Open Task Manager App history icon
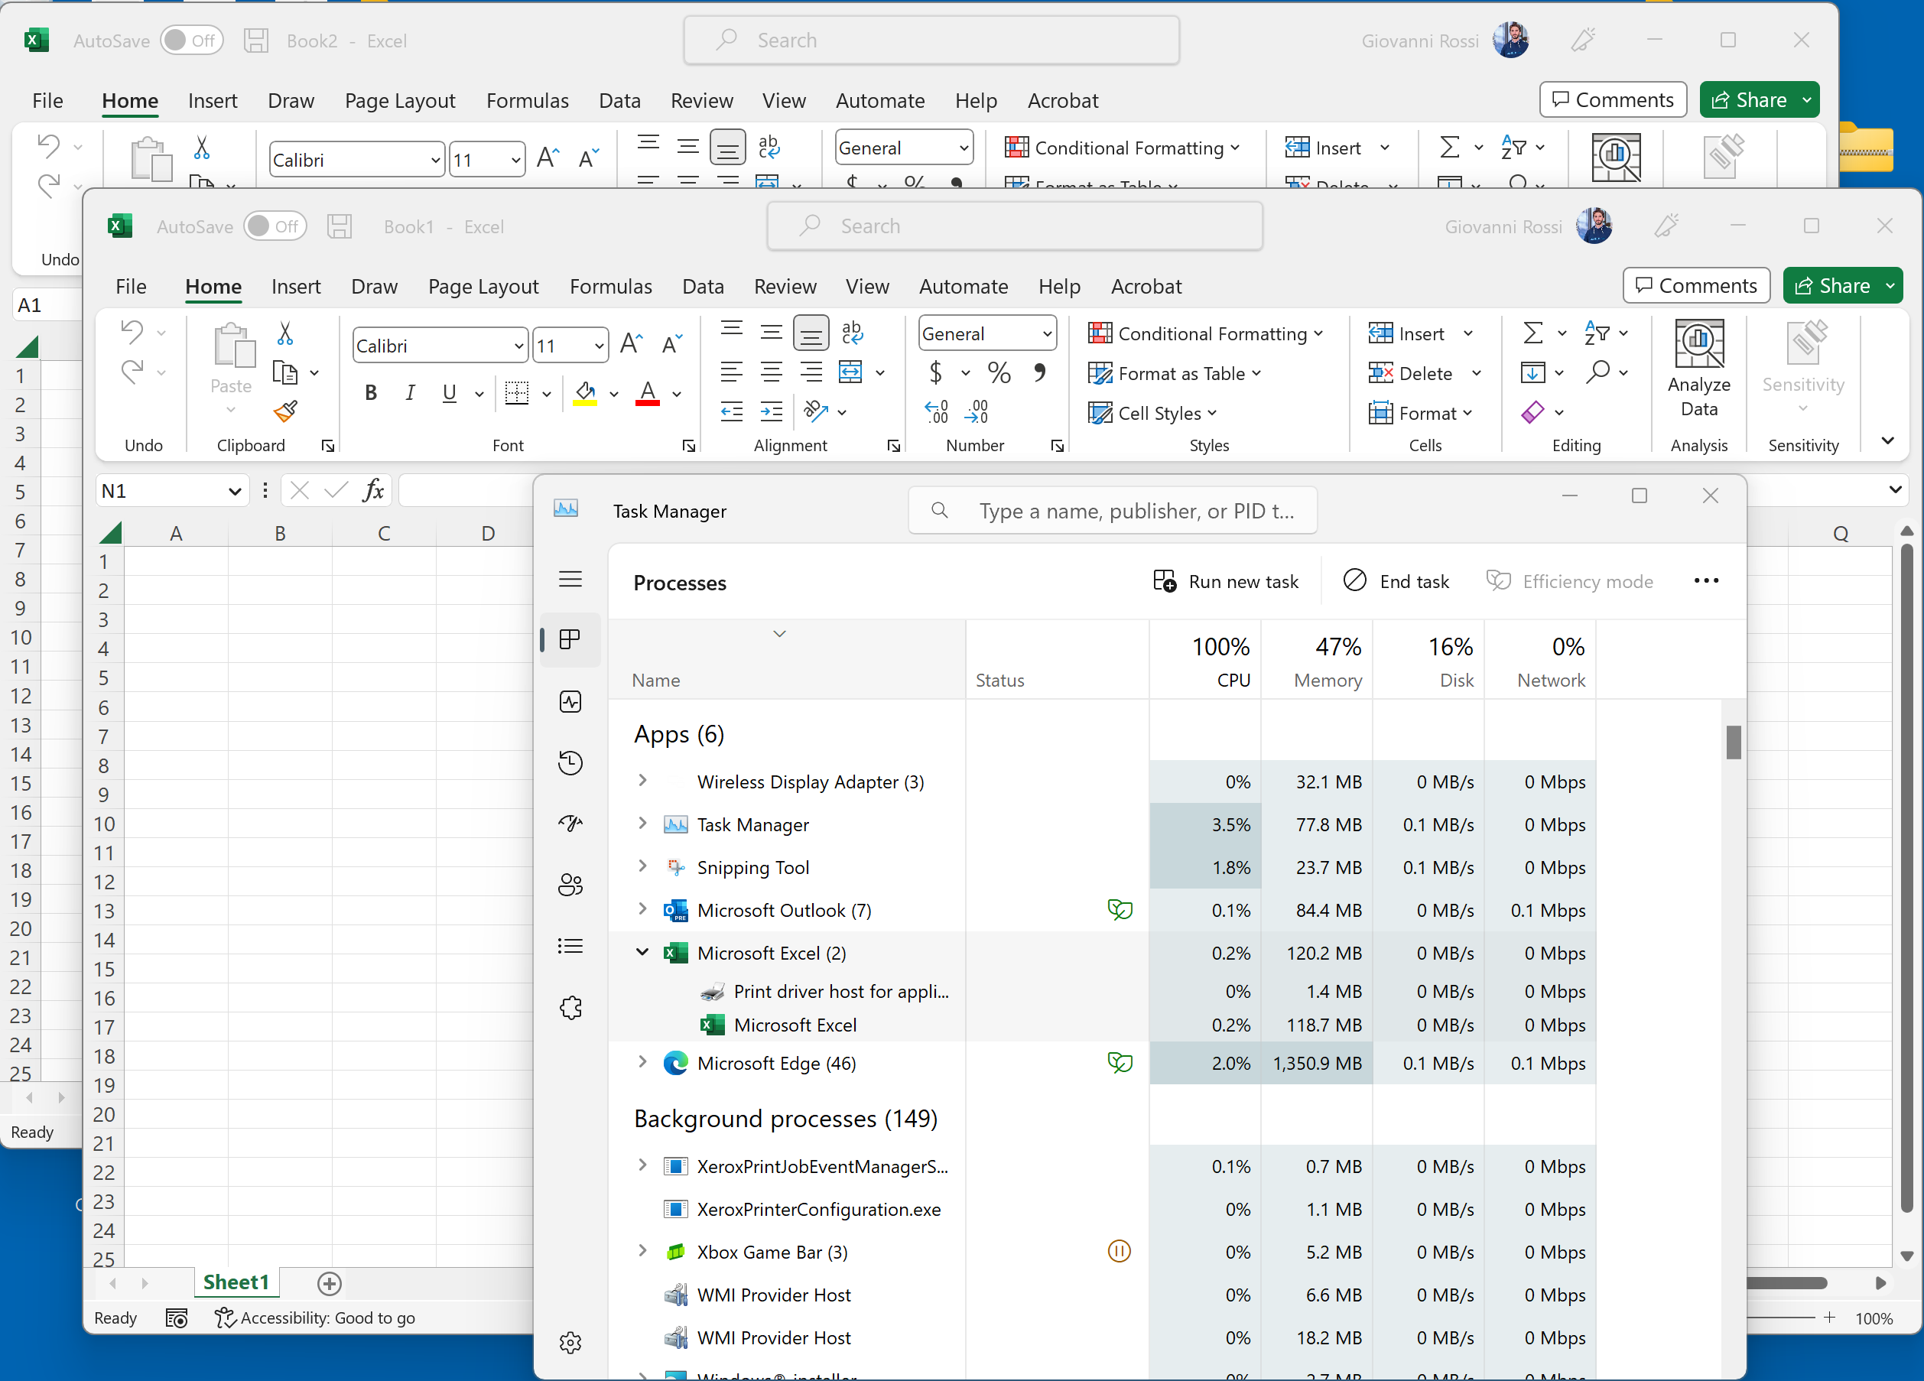The height and width of the screenshot is (1381, 1924). [570, 762]
